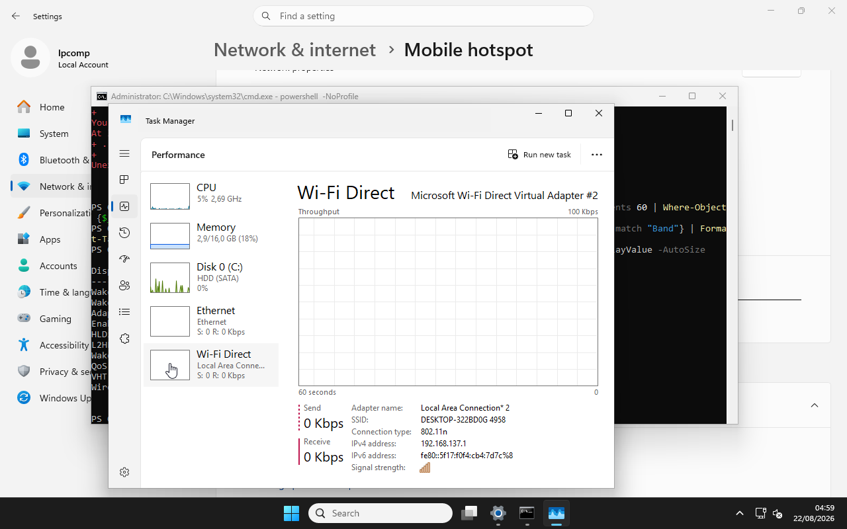
Task: Click the adapter name Local Area Connection* 2
Action: coord(465,408)
